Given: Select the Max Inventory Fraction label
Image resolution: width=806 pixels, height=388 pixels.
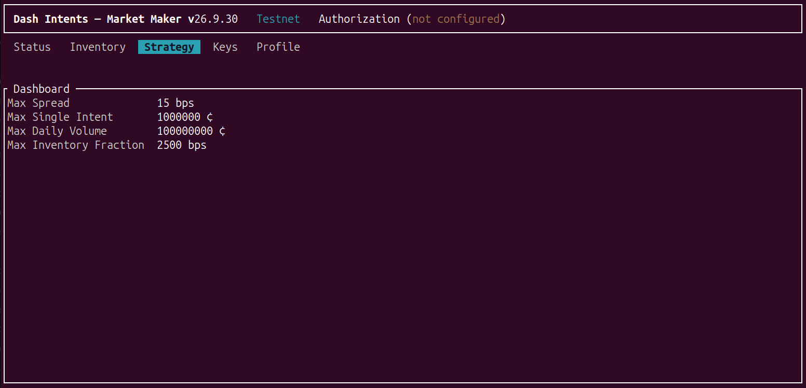Looking at the screenshot, I should tap(76, 145).
